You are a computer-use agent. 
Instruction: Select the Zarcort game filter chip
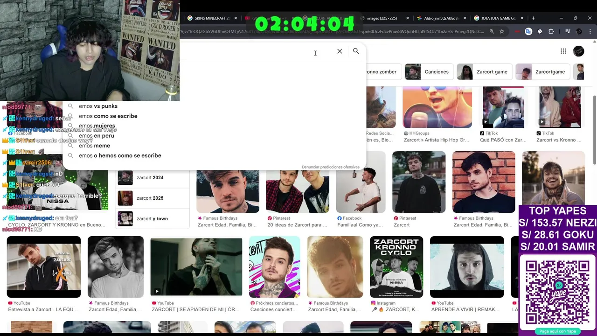click(x=484, y=72)
